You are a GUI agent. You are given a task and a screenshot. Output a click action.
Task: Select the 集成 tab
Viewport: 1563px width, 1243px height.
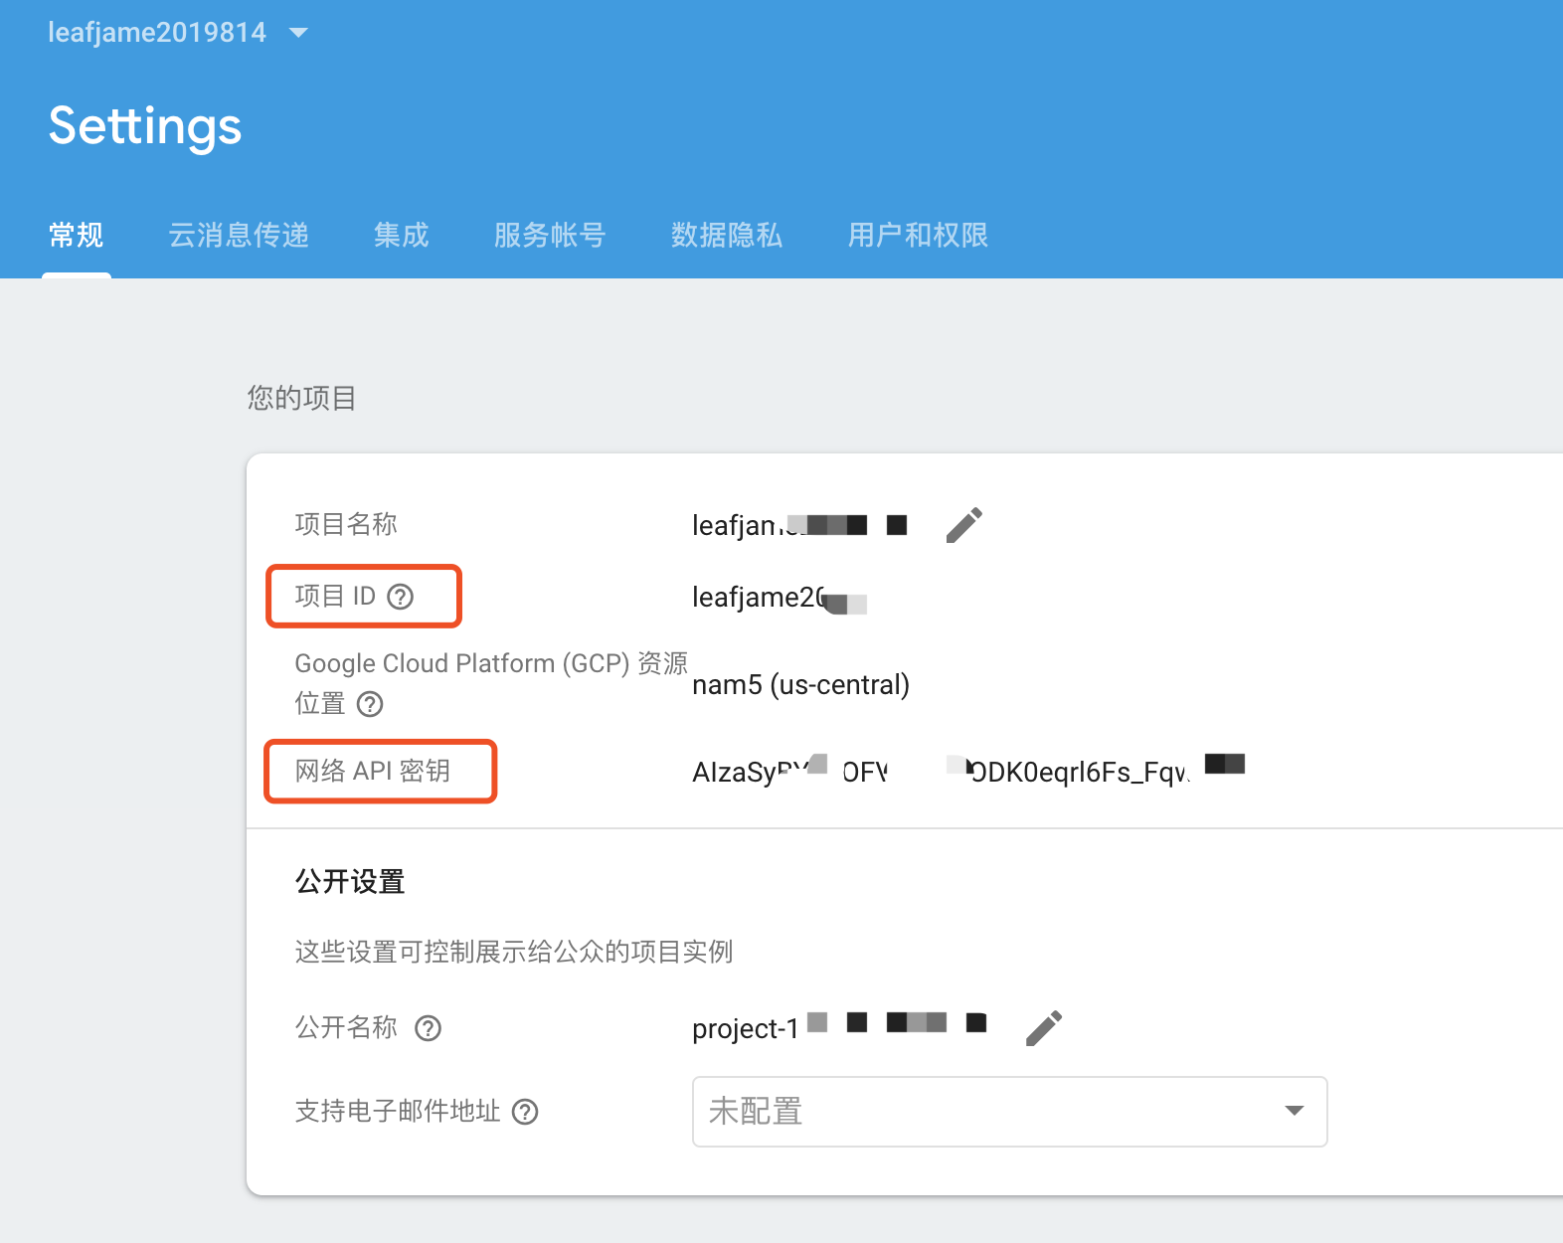click(x=402, y=235)
